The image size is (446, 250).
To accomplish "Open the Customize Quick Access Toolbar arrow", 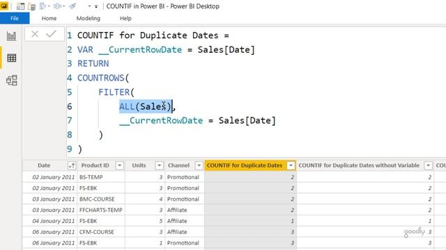I will click(x=96, y=6).
